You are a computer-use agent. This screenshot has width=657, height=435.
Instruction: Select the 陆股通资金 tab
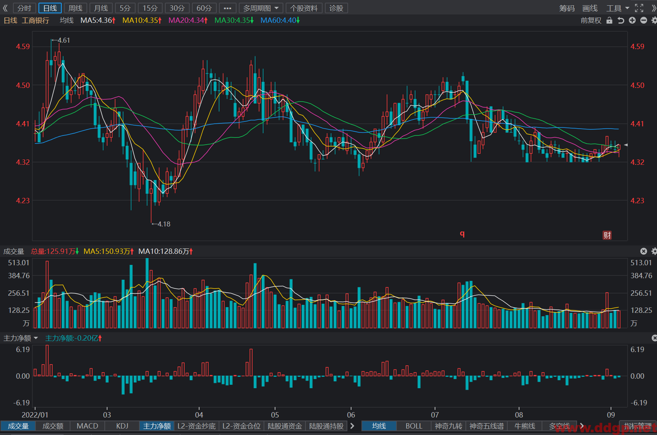pos(285,426)
